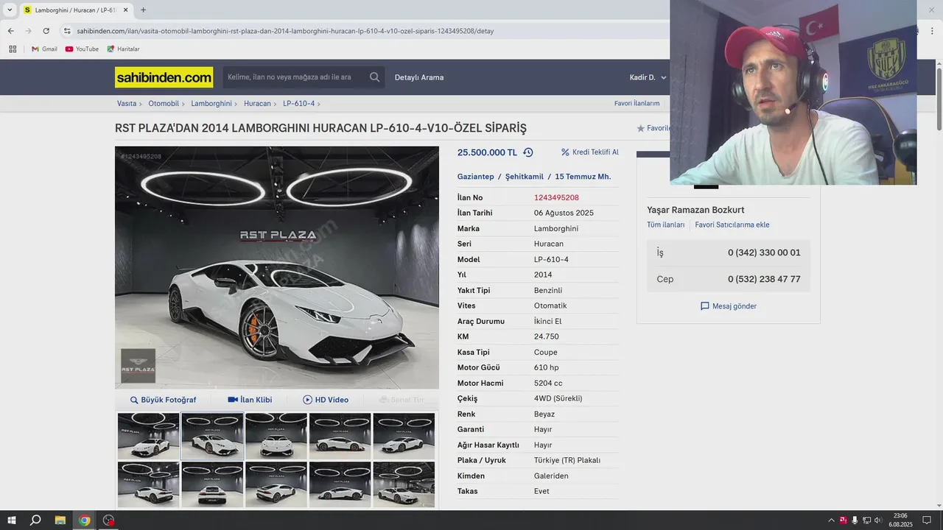Click 15 Temmuz Mh. neighborhood link
This screenshot has height=530, width=943.
pyautogui.click(x=583, y=177)
